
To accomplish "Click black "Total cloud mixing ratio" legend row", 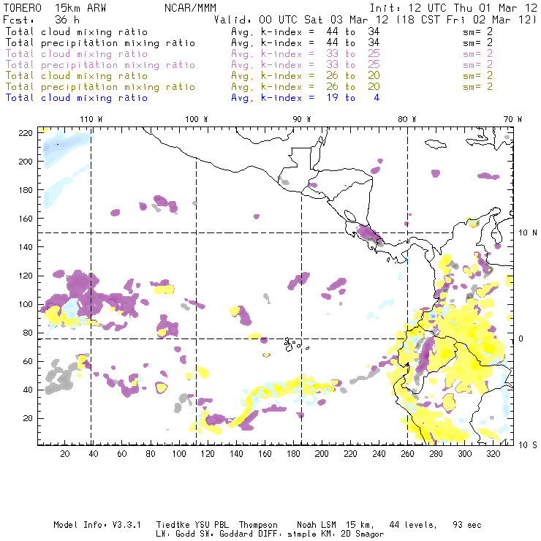I will click(x=77, y=31).
